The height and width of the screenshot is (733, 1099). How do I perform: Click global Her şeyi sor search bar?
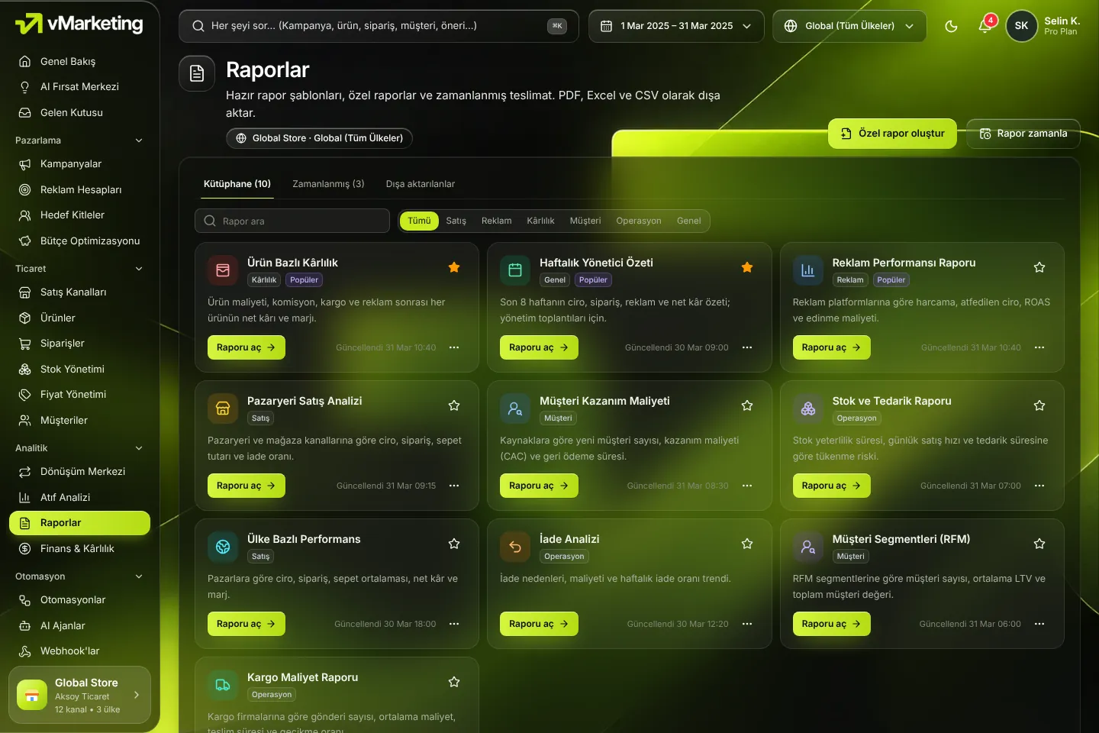pos(379,26)
